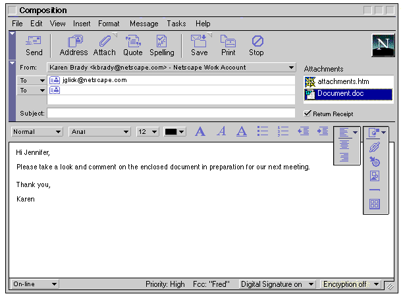Viewport: 403px width, 298px height.
Task: Run the Spelling check tool
Action: click(161, 45)
